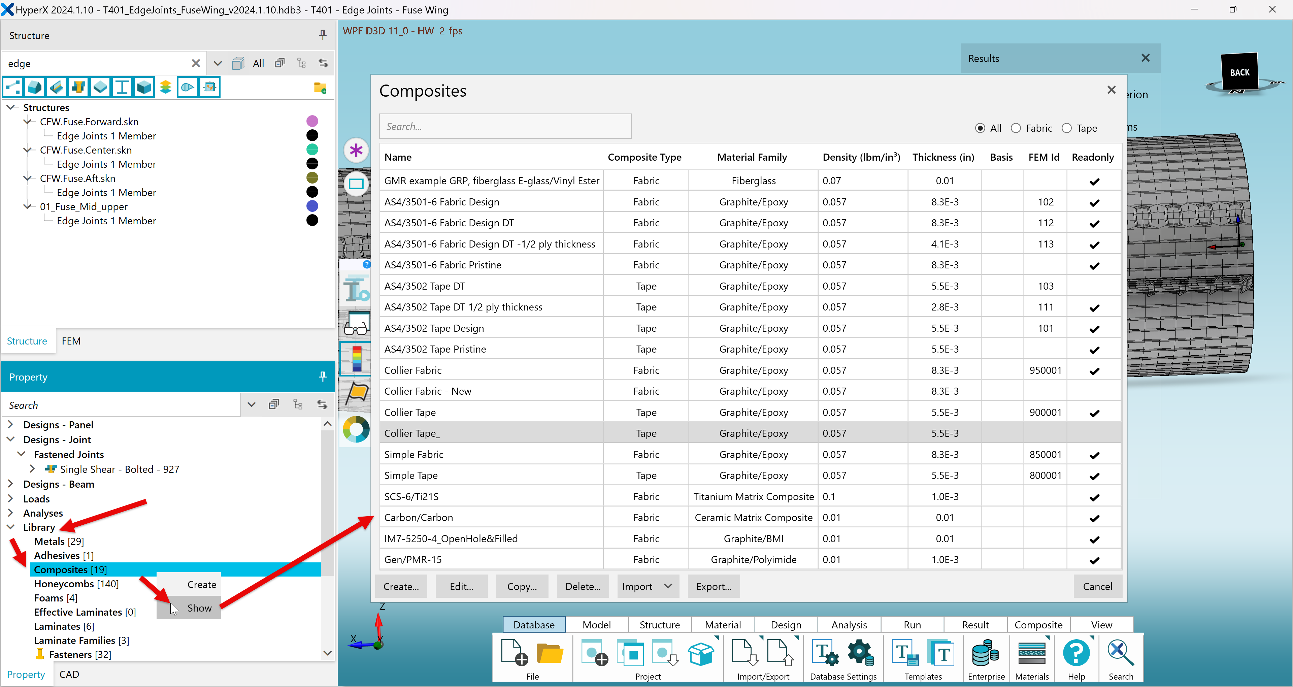
Task: Click the add folder icon in Structure panel
Action: [320, 88]
